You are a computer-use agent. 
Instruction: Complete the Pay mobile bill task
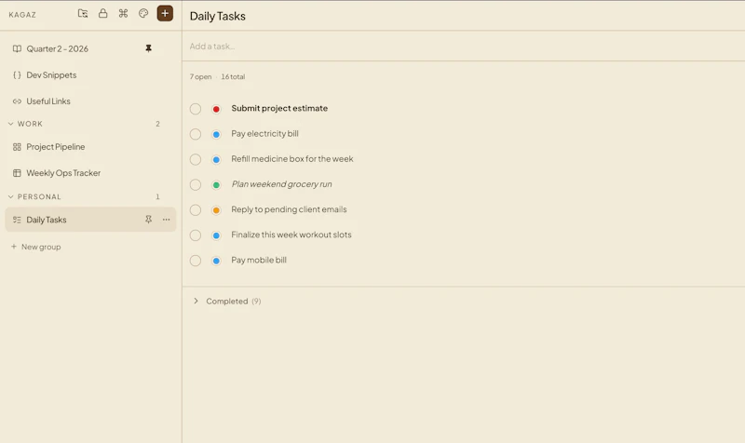(196, 261)
